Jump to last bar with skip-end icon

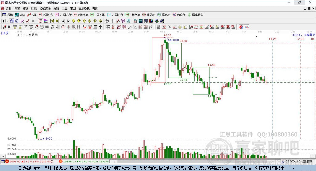tap(57, 21)
